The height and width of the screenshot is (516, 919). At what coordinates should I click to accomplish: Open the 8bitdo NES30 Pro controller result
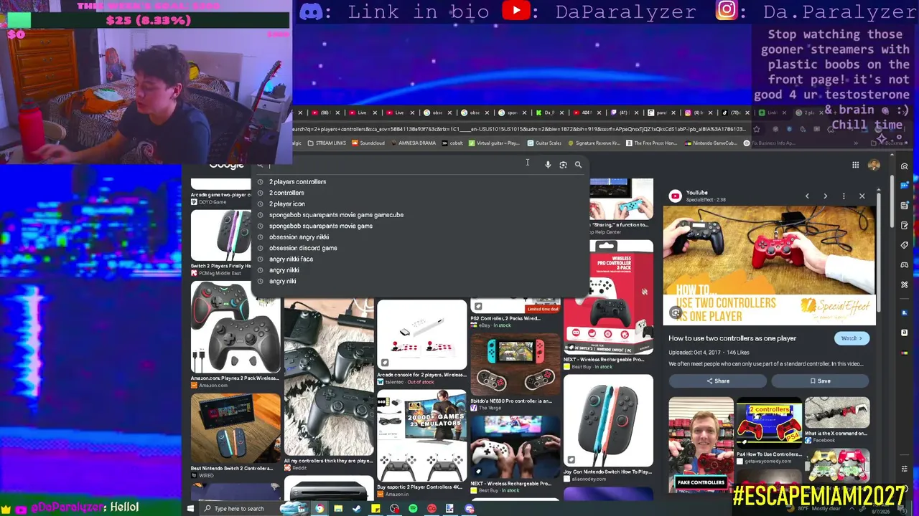515,372
